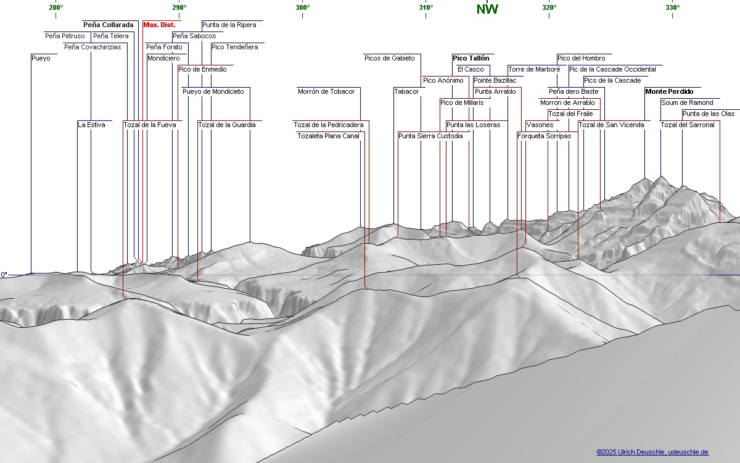
Task: Select the Morrón de Tobacor label
Action: tap(326, 92)
